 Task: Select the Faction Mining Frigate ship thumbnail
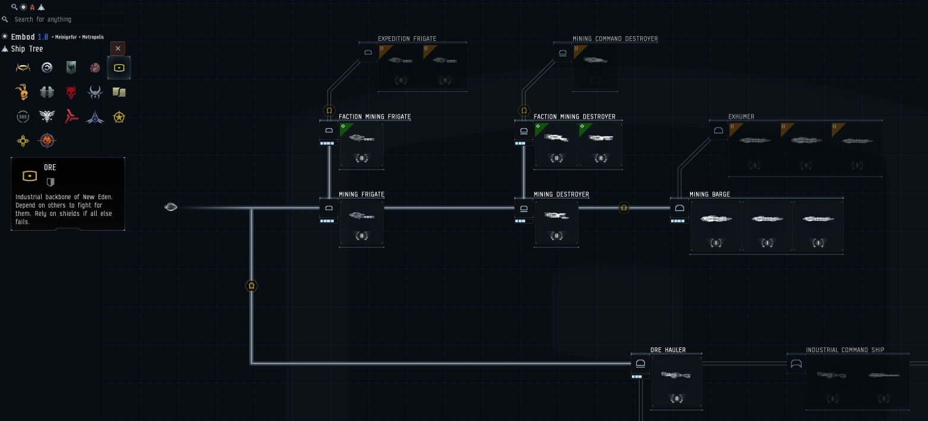[x=361, y=145]
